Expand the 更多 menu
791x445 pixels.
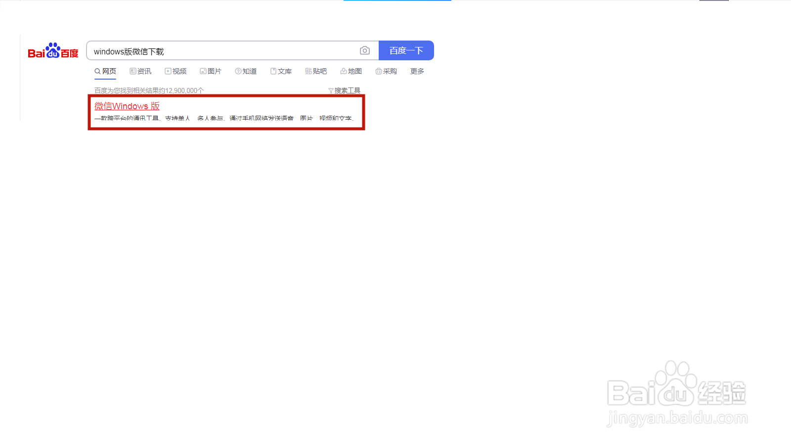point(417,71)
